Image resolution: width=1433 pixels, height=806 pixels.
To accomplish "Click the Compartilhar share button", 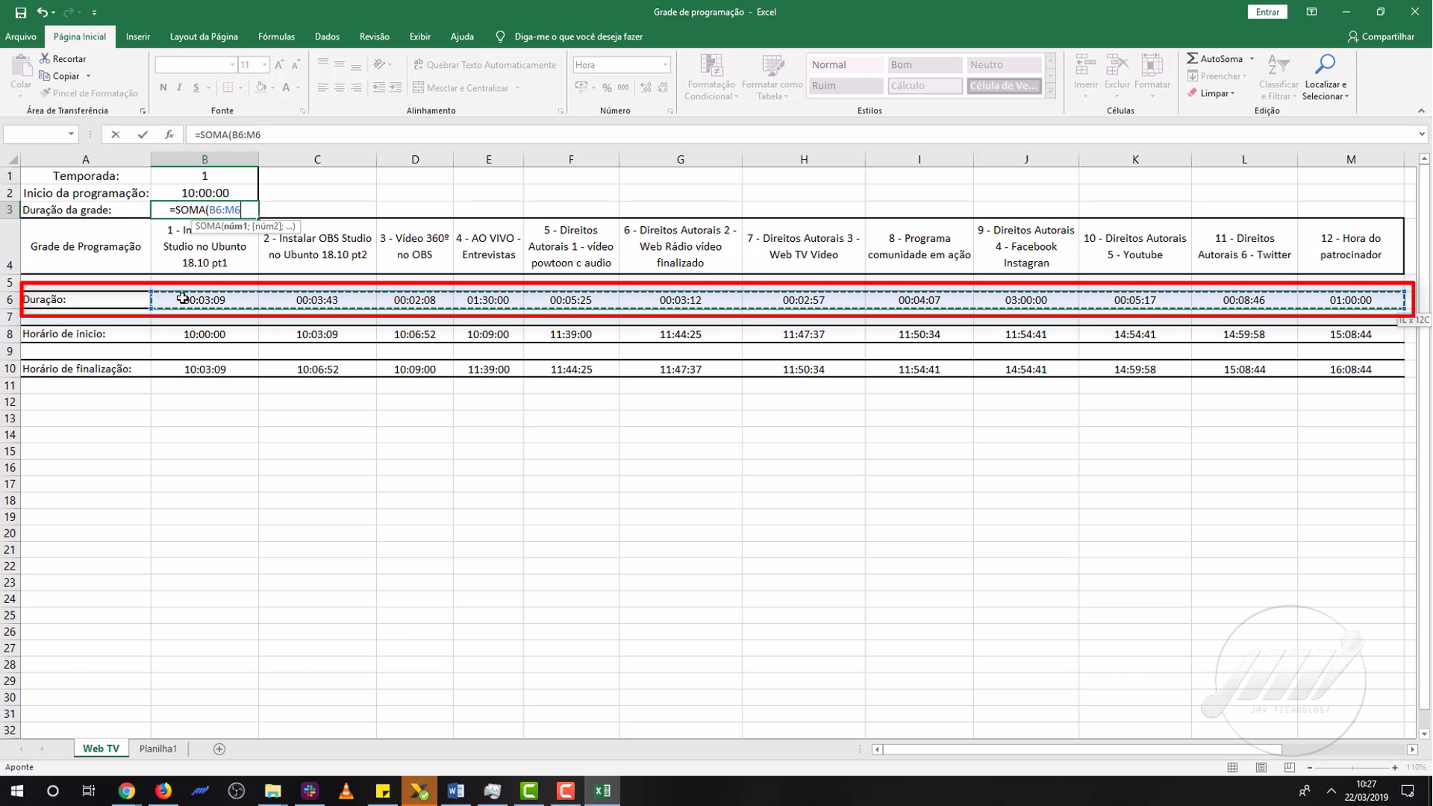I will (1381, 37).
